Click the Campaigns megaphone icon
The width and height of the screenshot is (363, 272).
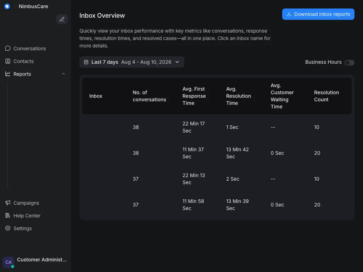coord(8,203)
